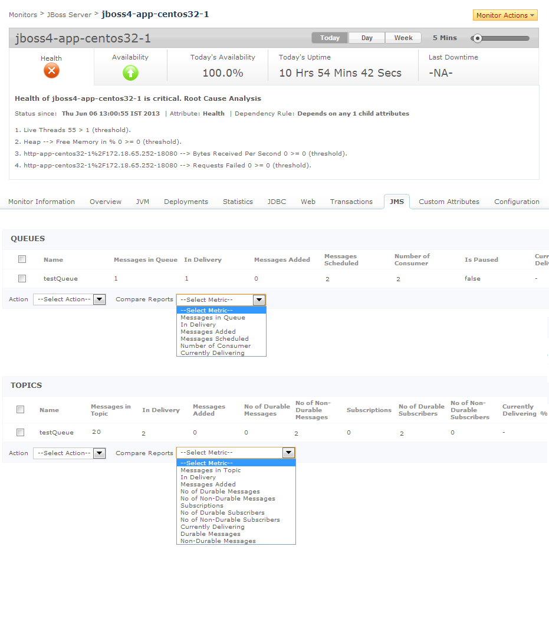Viewport: 549px width, 619px height.
Task: Open the Monitor Information tab
Action: click(41, 202)
